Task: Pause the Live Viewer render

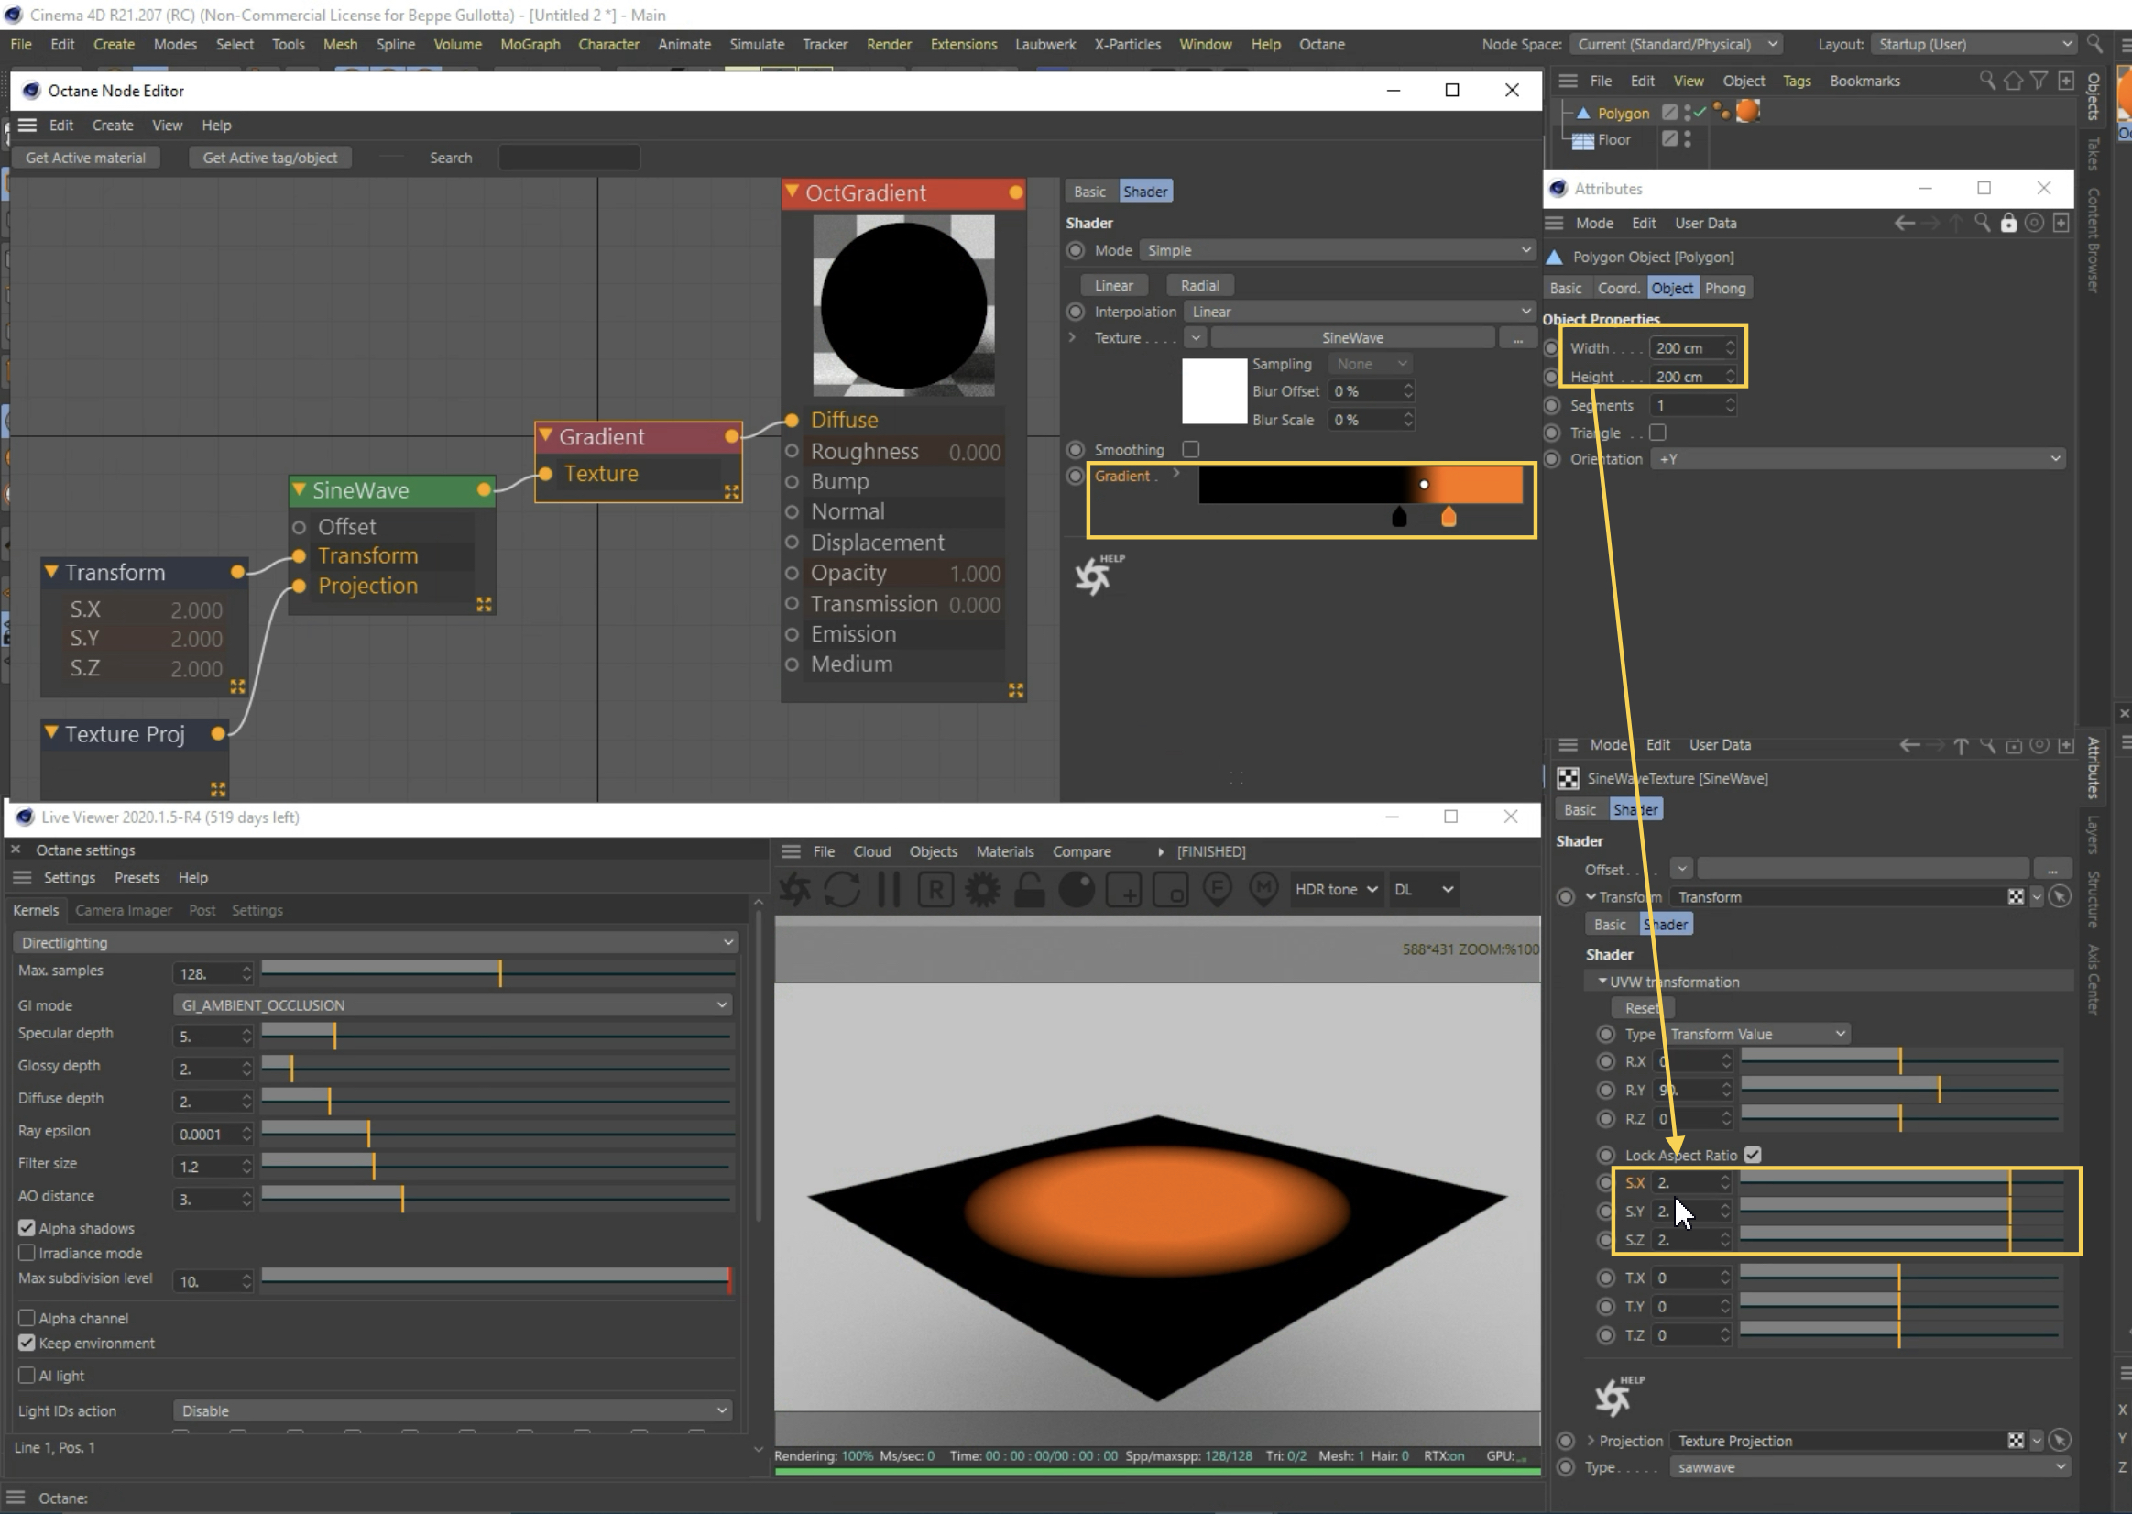Action: [x=888, y=889]
